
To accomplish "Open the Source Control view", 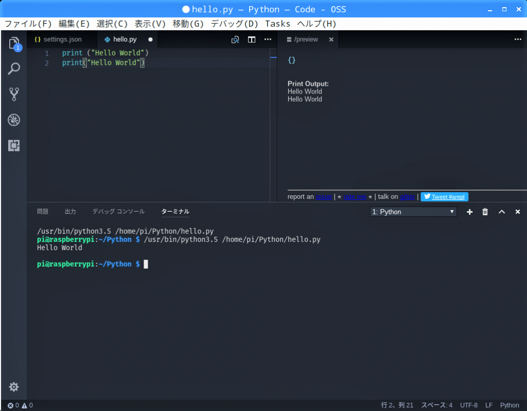I will tap(14, 94).
